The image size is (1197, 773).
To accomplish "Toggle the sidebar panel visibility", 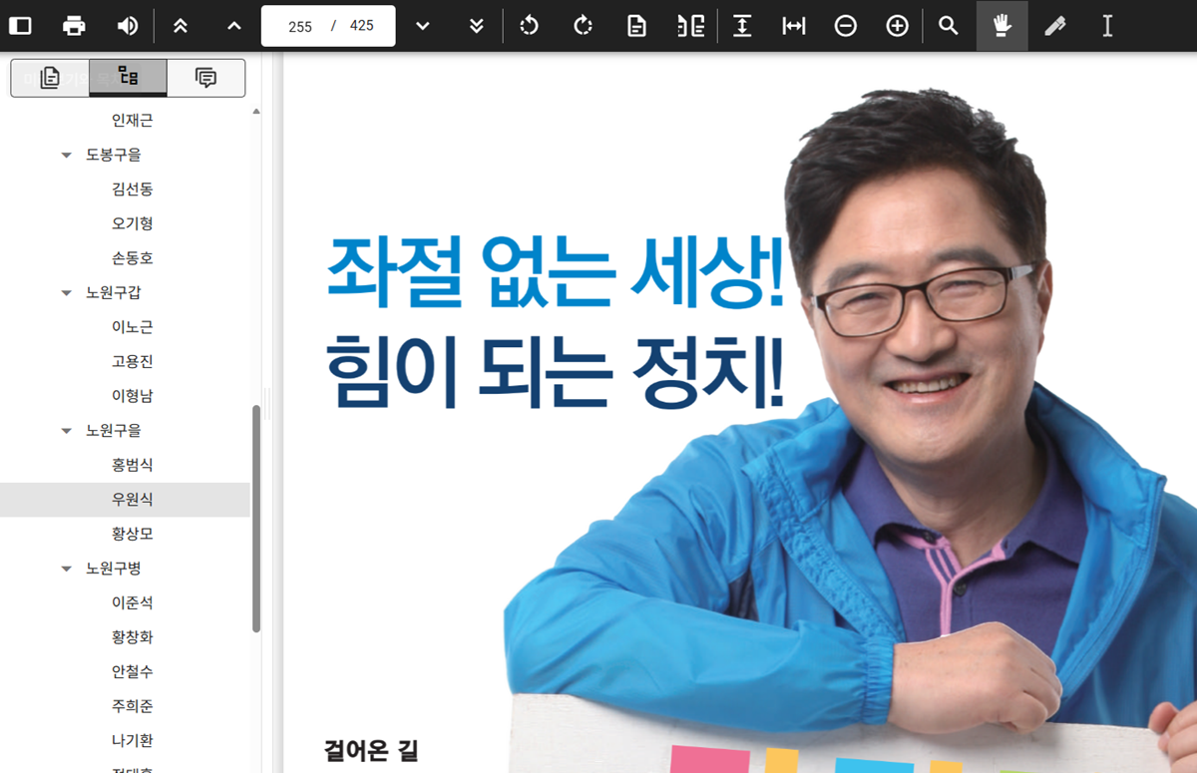I will click(x=18, y=26).
